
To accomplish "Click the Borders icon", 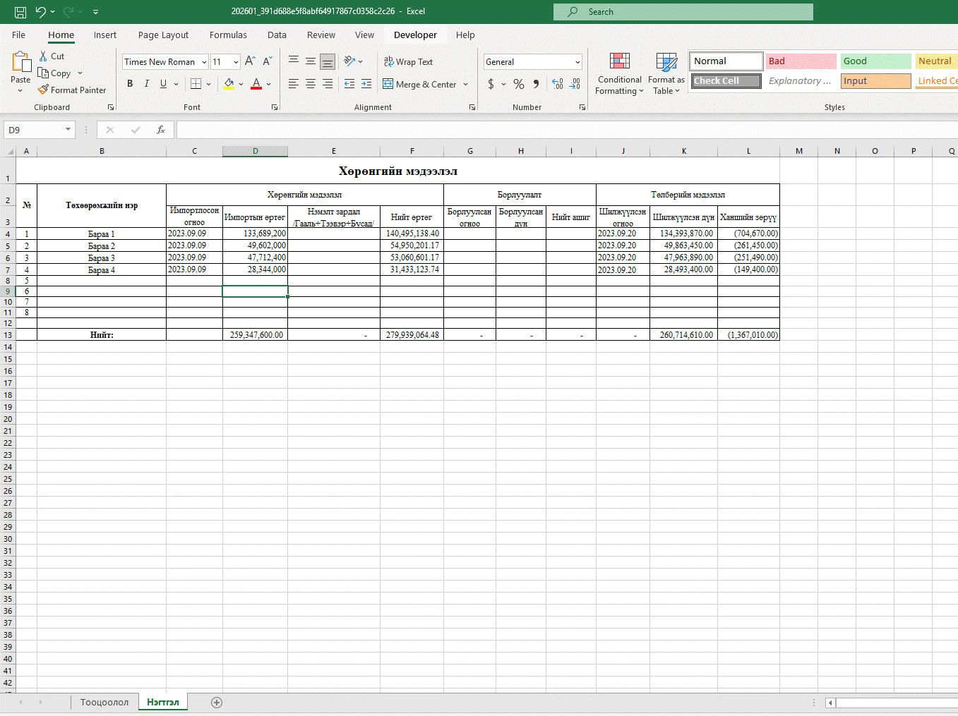I will 196,84.
